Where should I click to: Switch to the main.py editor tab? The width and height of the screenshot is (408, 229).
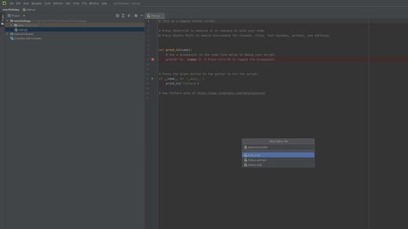[155, 16]
